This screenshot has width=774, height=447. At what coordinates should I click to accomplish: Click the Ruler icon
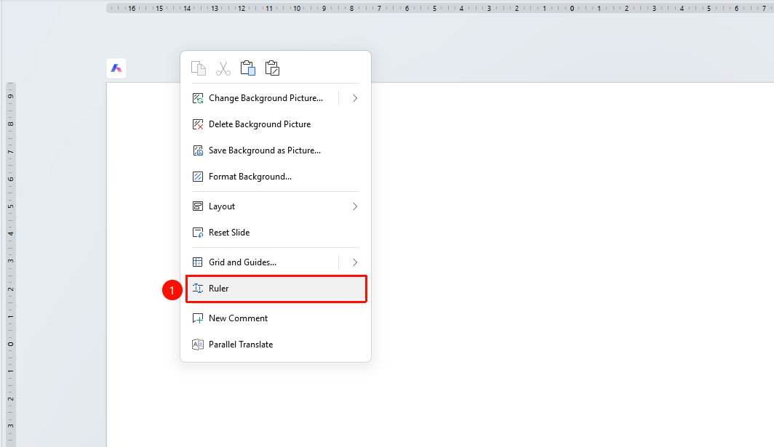click(197, 289)
